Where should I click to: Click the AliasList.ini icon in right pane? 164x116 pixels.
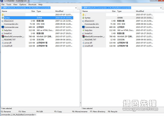tap(83, 21)
